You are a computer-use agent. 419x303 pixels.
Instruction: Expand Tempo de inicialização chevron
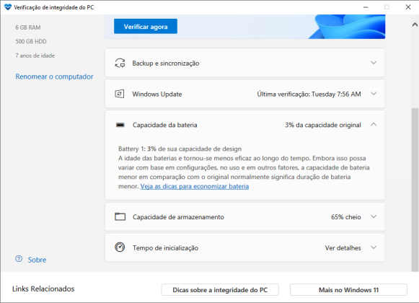[x=374, y=247]
